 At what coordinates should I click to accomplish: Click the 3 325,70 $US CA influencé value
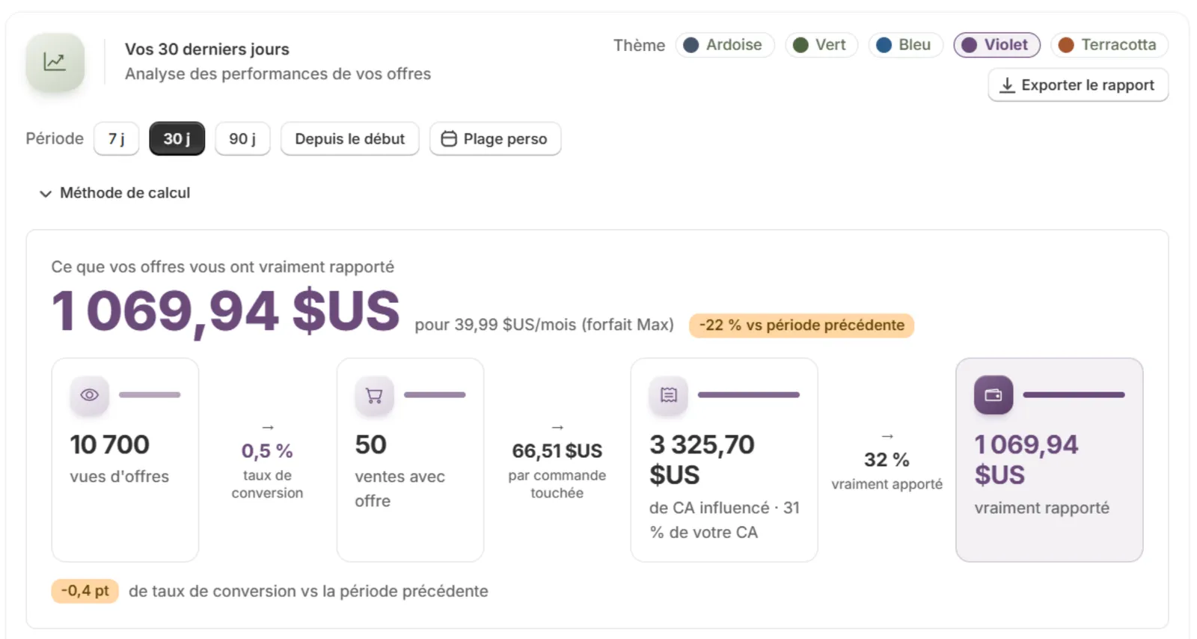coord(702,459)
